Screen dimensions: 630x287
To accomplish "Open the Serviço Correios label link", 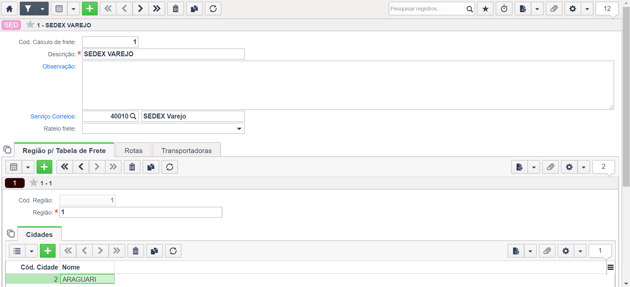I will click(53, 117).
